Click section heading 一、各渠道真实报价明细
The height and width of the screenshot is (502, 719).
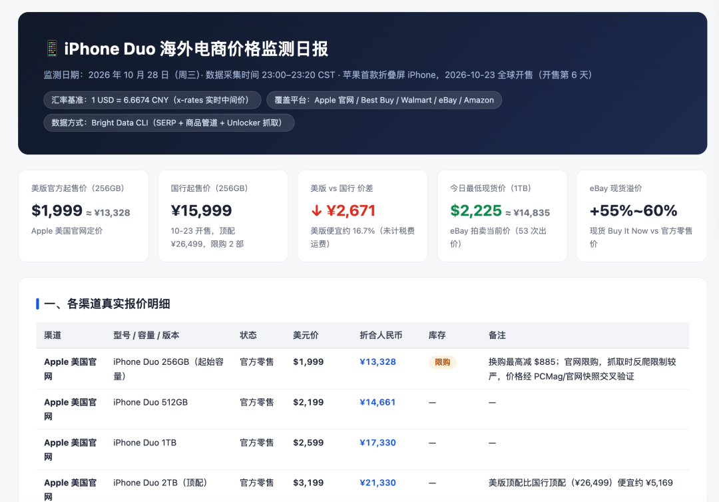(107, 304)
